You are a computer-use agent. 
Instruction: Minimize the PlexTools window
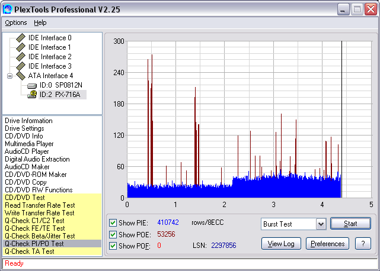point(343,9)
